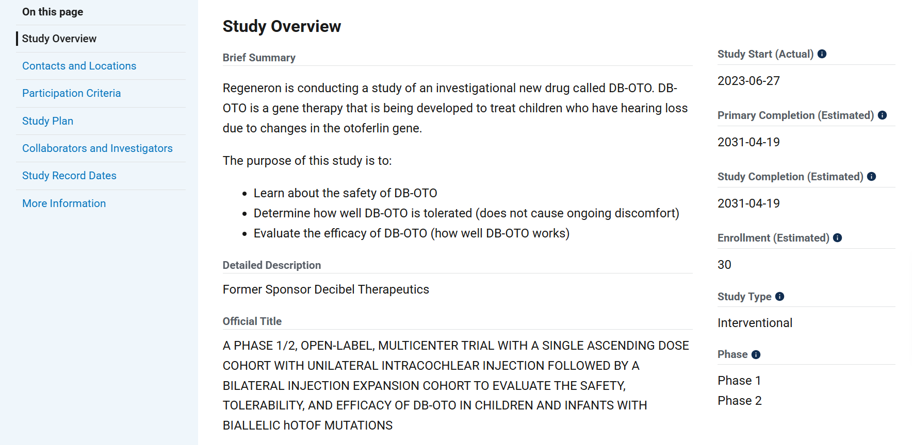Click the study start date 2023-06-27
This screenshot has height=445, width=912.
click(x=748, y=81)
